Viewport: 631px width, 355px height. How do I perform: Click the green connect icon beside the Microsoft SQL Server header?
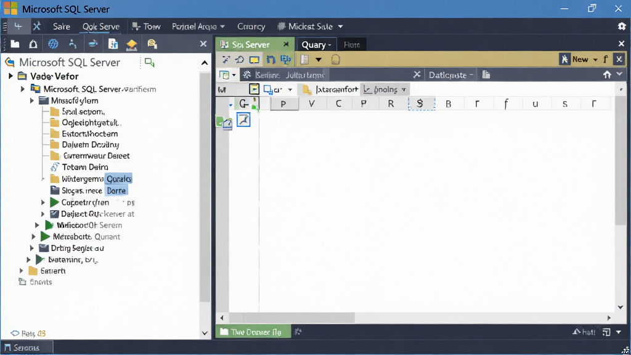149,62
